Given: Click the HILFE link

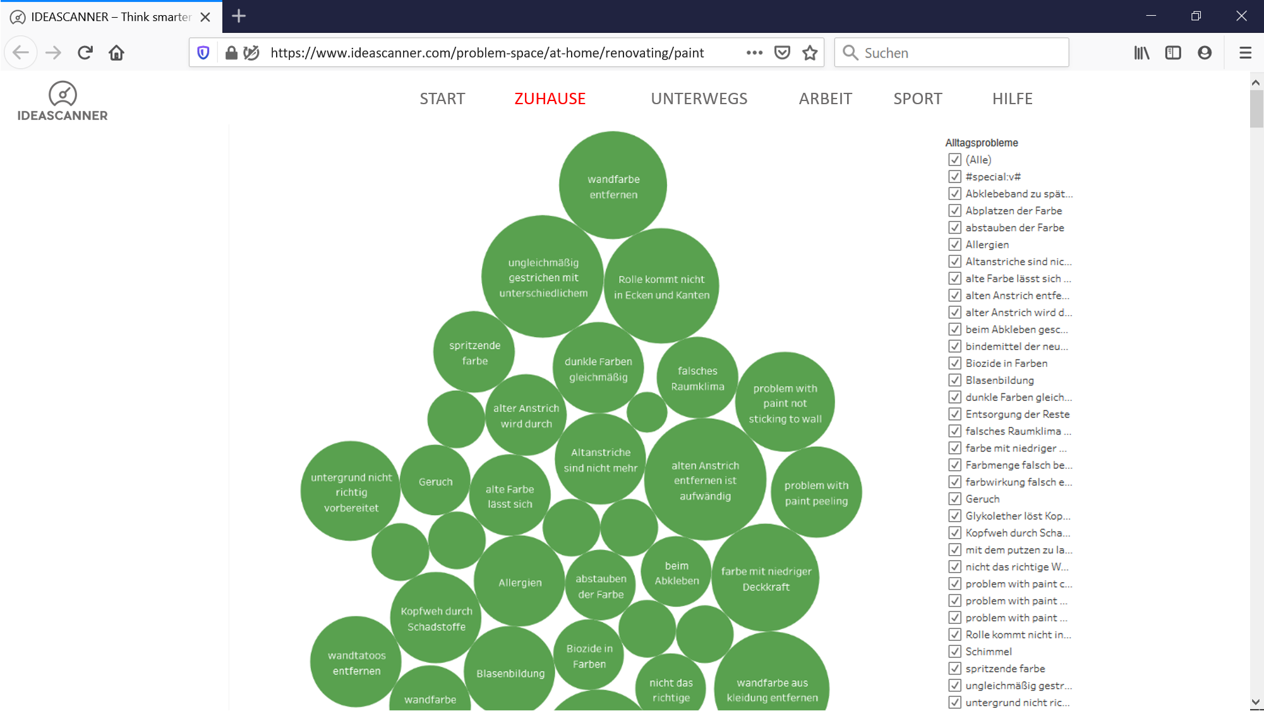Looking at the screenshot, I should click(1012, 99).
